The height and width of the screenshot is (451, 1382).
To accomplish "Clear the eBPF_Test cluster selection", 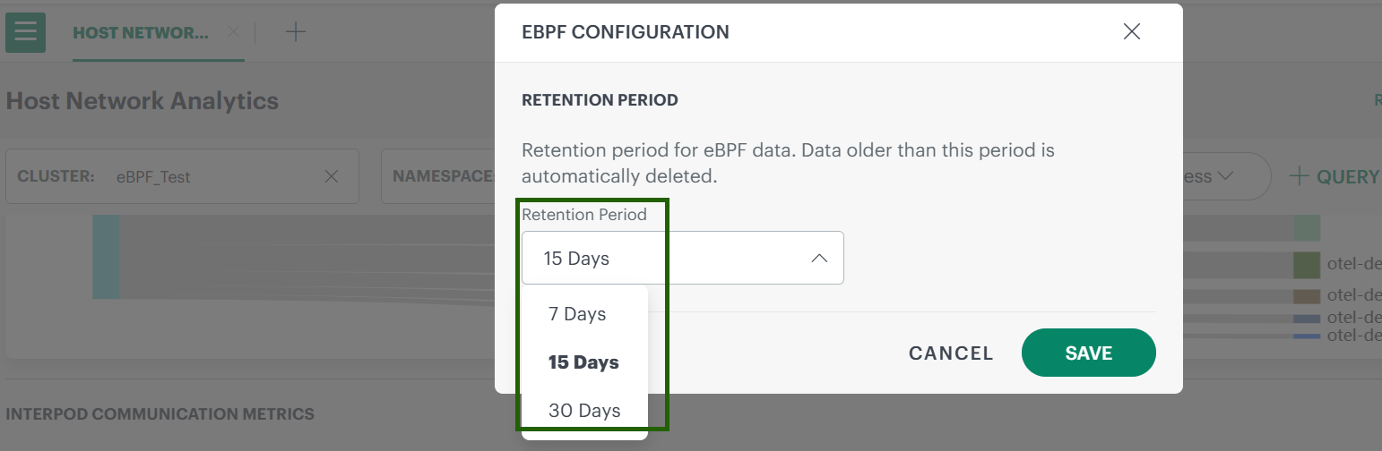I will (x=331, y=176).
